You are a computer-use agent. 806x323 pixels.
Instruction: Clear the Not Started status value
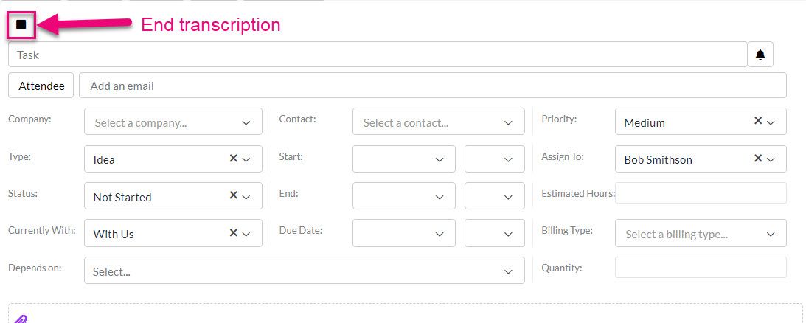click(x=233, y=195)
